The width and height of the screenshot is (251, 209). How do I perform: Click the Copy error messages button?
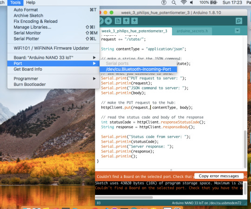pos(218,176)
